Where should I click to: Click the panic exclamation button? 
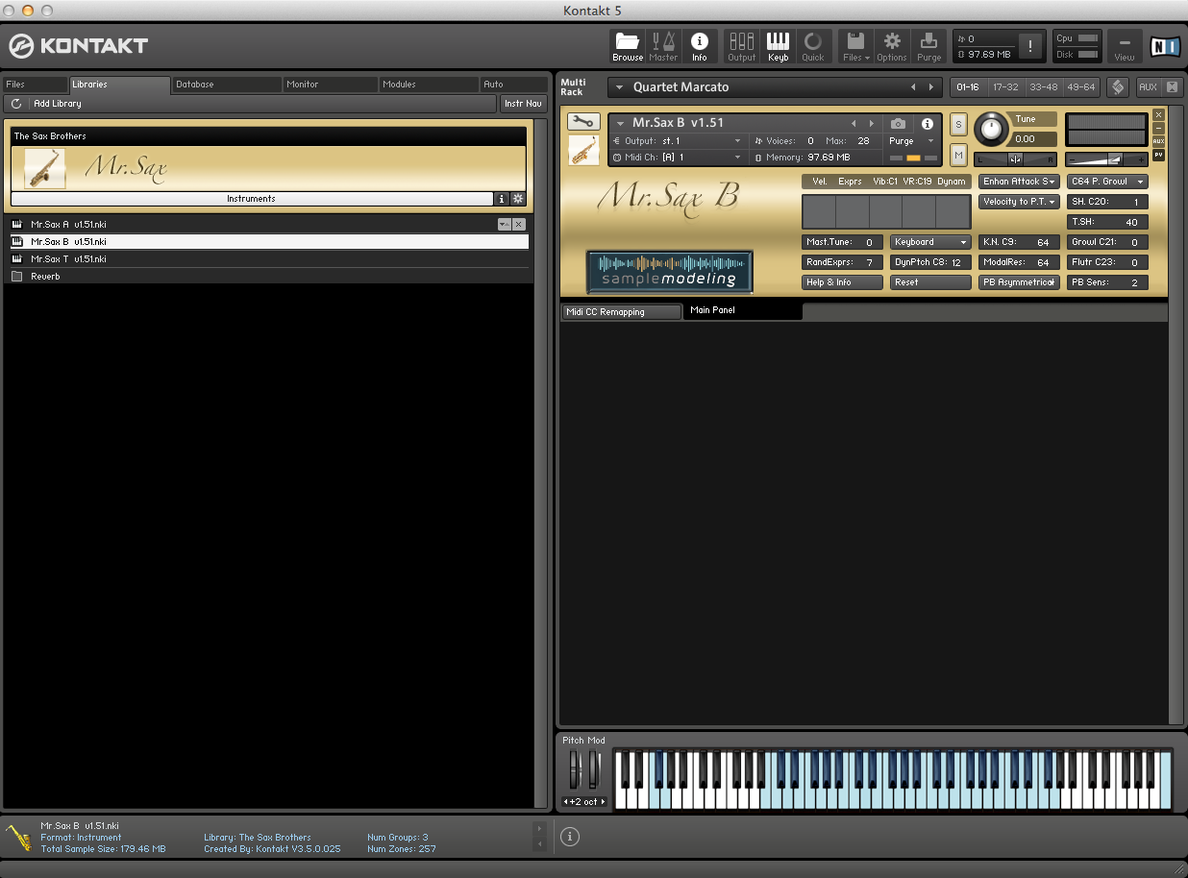(x=1030, y=45)
